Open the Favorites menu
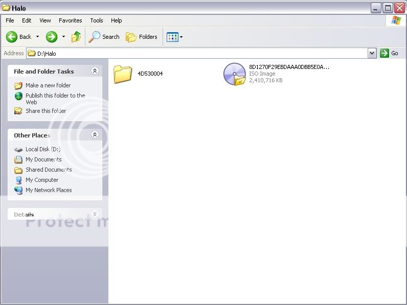The image size is (407, 305). point(70,20)
